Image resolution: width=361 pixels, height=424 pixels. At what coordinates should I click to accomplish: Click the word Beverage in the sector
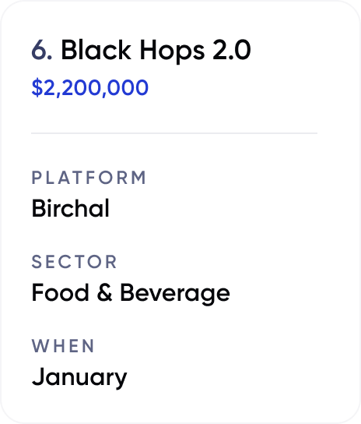(x=175, y=294)
